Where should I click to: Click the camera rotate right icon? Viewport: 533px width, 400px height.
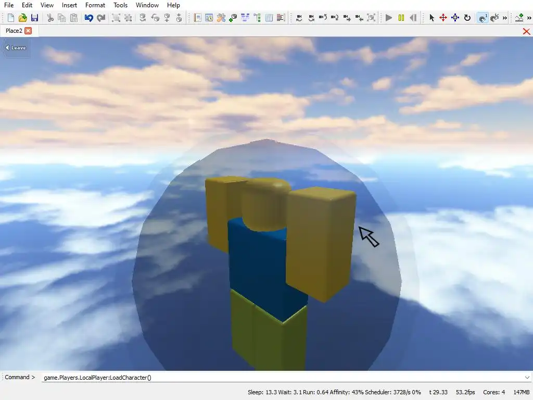pyautogui.click(x=335, y=18)
